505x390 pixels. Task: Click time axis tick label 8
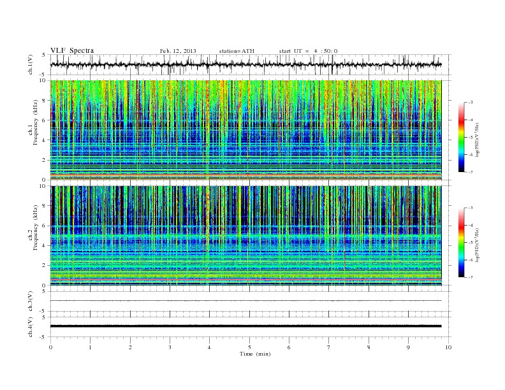[369, 347]
